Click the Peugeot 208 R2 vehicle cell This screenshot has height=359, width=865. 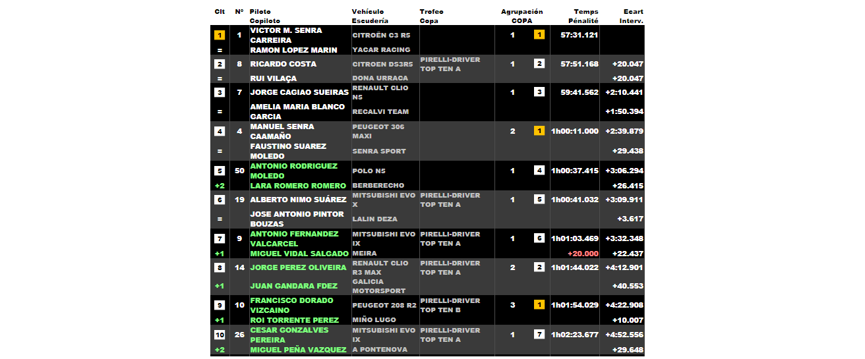(x=383, y=306)
